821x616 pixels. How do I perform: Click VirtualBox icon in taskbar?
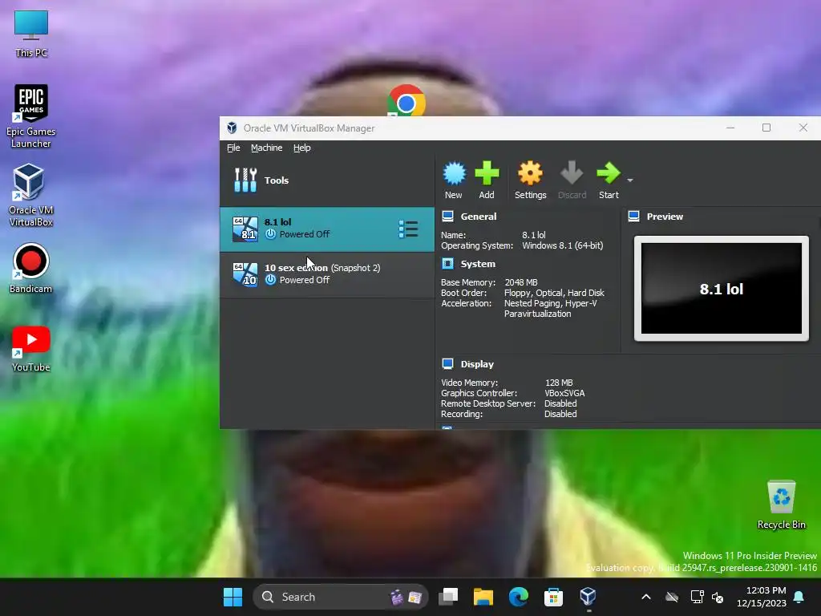(x=588, y=597)
